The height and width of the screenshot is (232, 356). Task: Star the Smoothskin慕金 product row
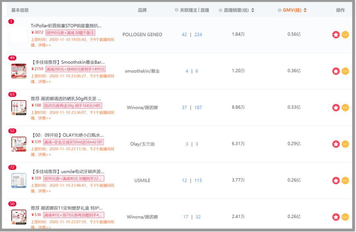336,71
